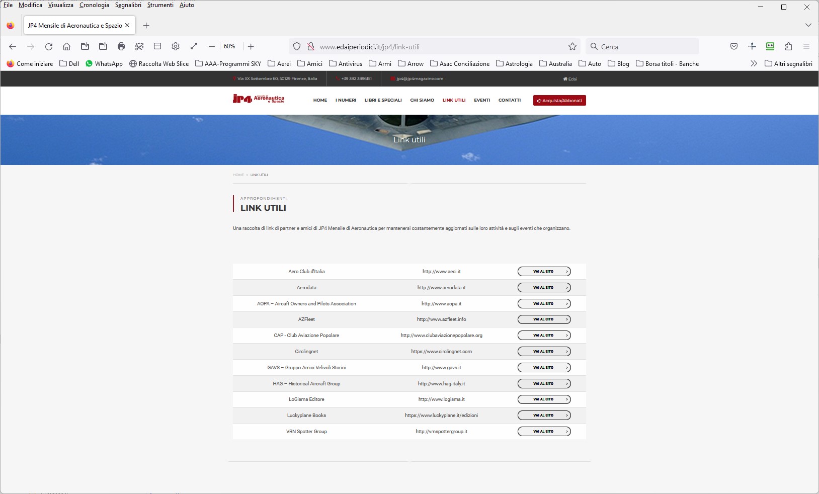Enter full screen with the diagonal arrows icon
The image size is (819, 494).
[194, 46]
